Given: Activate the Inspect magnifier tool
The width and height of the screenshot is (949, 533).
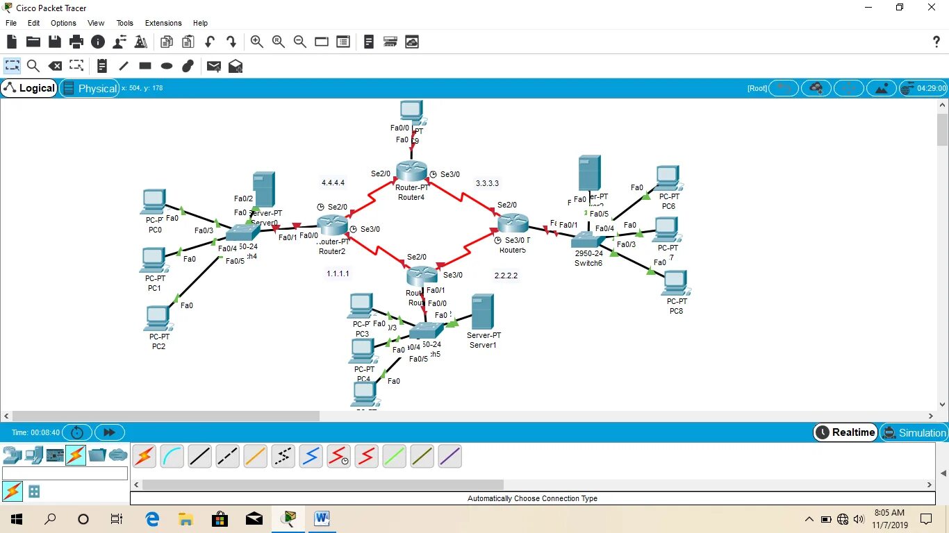Looking at the screenshot, I should pyautogui.click(x=33, y=66).
